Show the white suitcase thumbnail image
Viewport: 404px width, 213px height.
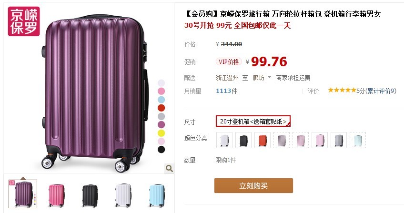tap(123, 195)
